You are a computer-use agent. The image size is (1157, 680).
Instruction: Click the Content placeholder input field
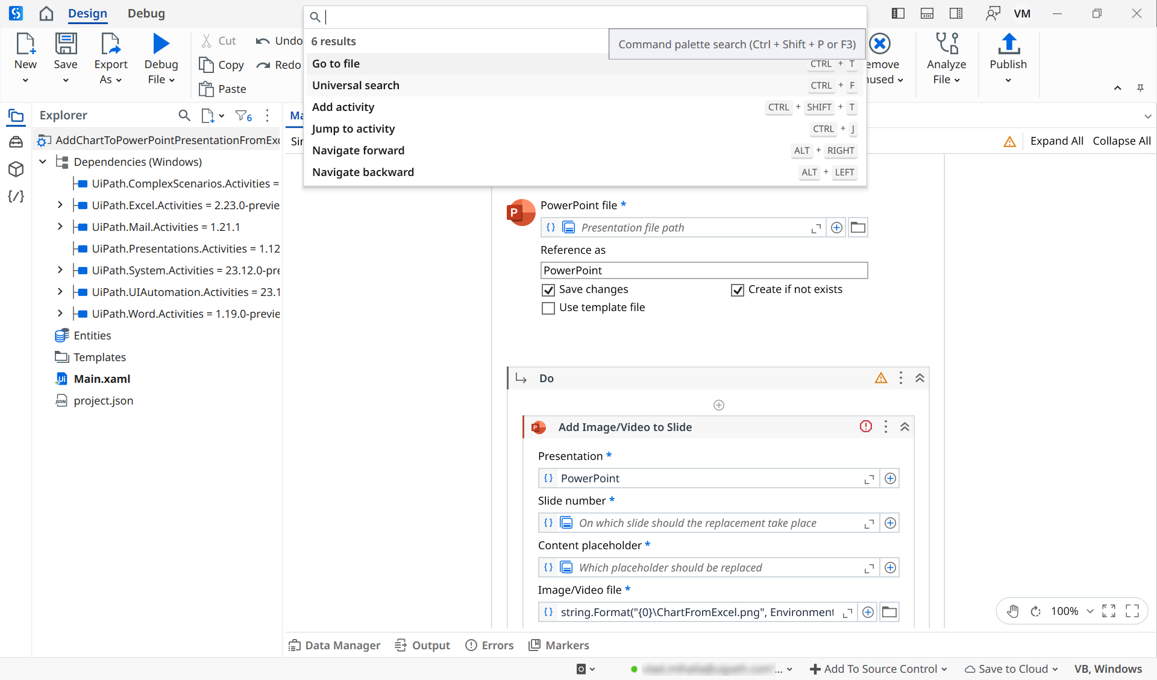click(708, 567)
